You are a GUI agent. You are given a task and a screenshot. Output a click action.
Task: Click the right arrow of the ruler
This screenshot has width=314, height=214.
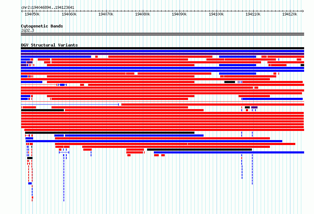tap(303, 11)
